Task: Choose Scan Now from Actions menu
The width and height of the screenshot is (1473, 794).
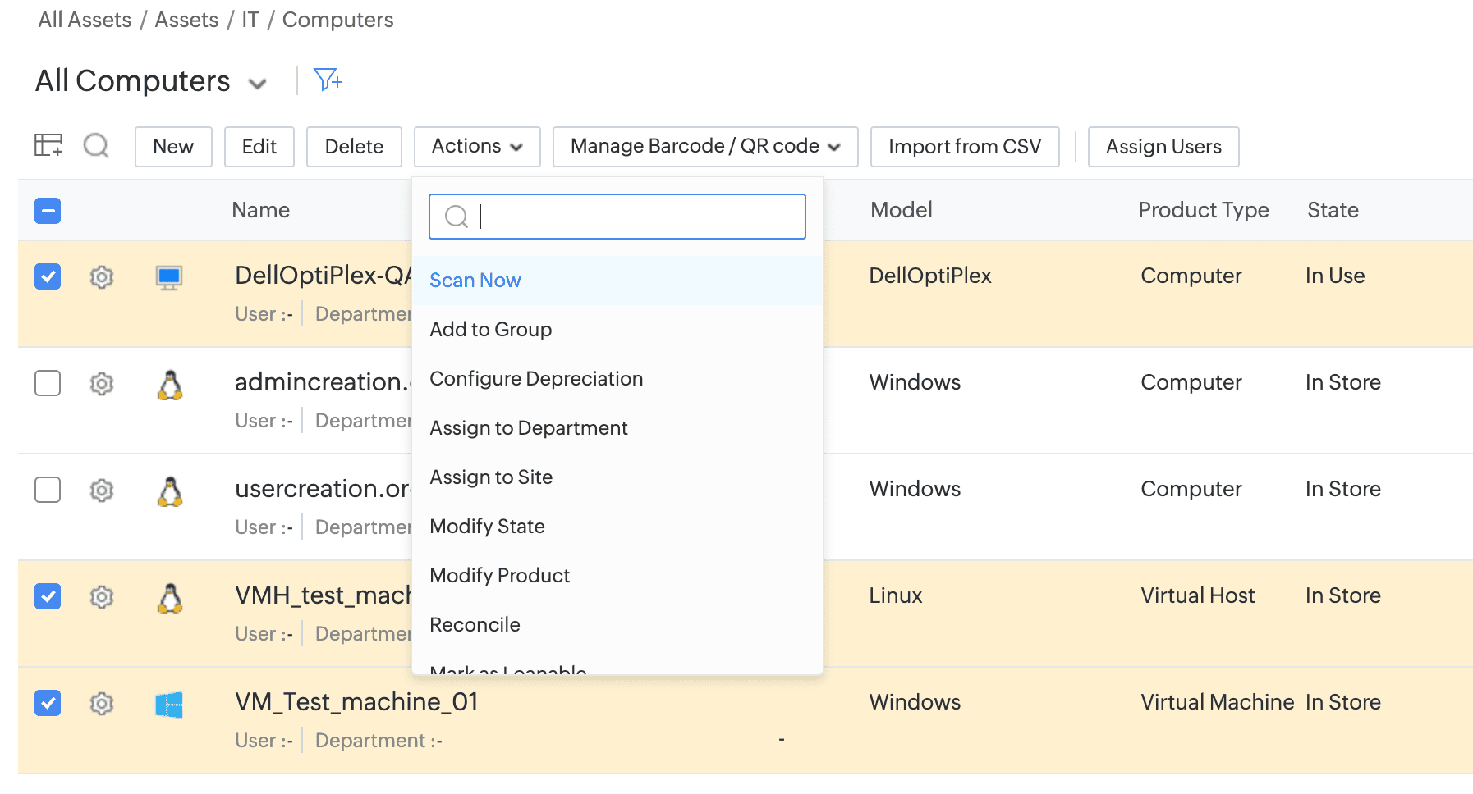Action: tap(475, 281)
